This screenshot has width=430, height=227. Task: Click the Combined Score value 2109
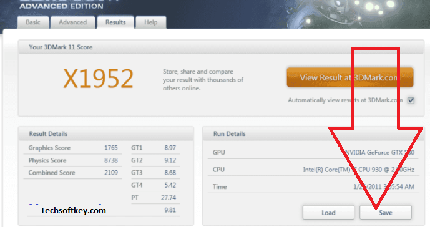pos(111,173)
